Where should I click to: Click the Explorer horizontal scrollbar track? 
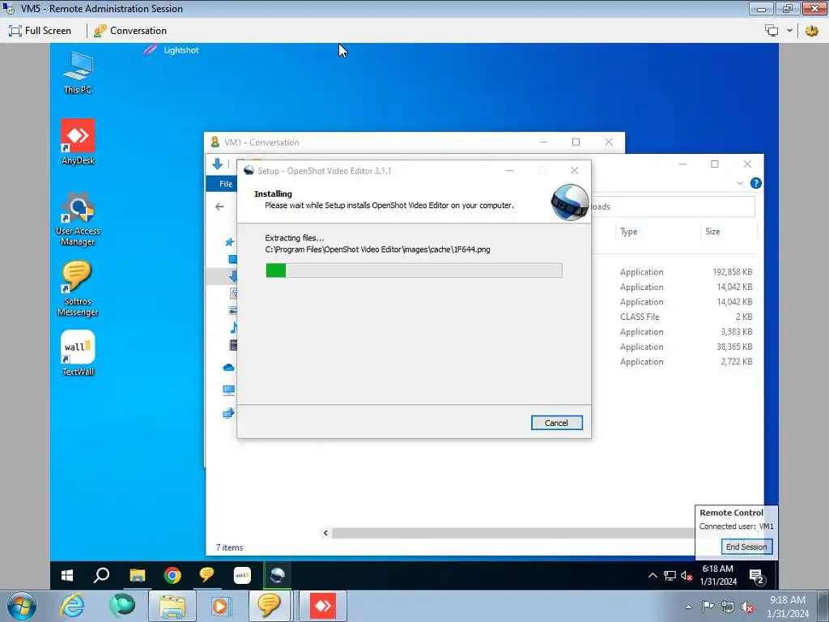tap(512, 533)
